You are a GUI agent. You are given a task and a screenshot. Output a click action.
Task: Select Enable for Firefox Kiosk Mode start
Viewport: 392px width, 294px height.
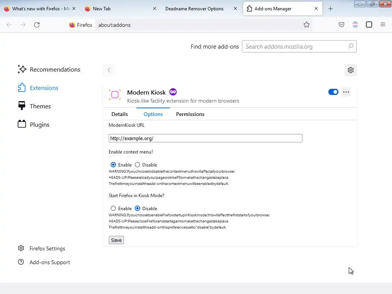click(x=113, y=208)
